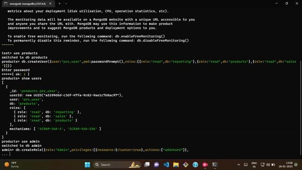Image resolution: width=302 pixels, height=170 pixels.
Task: Click the 'admin> db.createRole' command line
Action: 95,150
